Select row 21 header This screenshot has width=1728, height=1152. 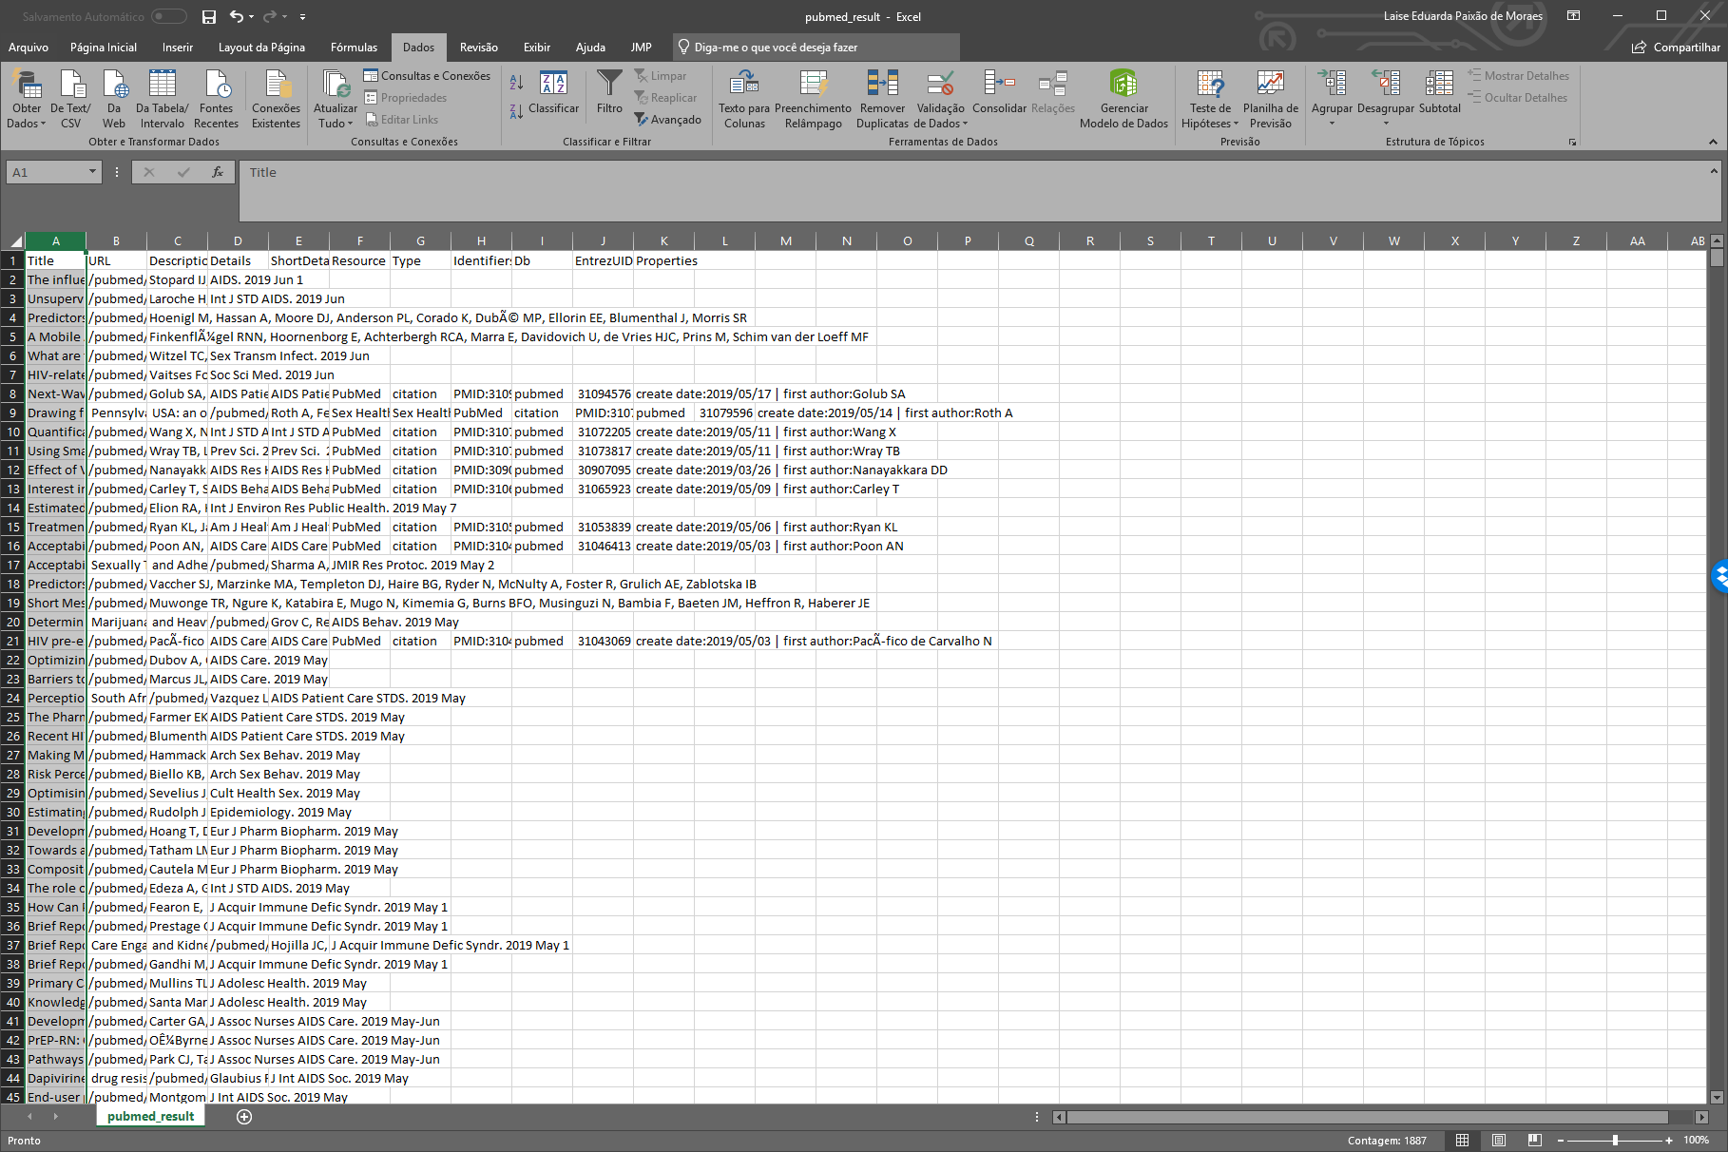[x=13, y=642]
